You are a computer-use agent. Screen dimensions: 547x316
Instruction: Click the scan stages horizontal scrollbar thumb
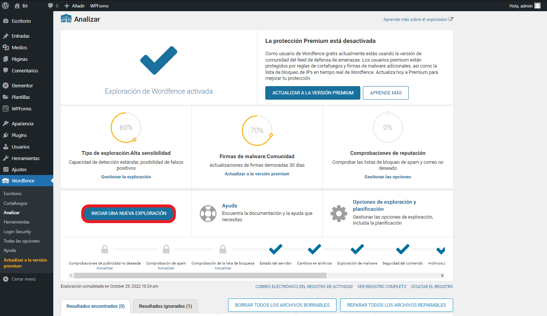tap(200, 275)
